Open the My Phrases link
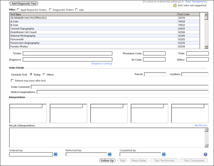214x166 pixels. point(201,125)
